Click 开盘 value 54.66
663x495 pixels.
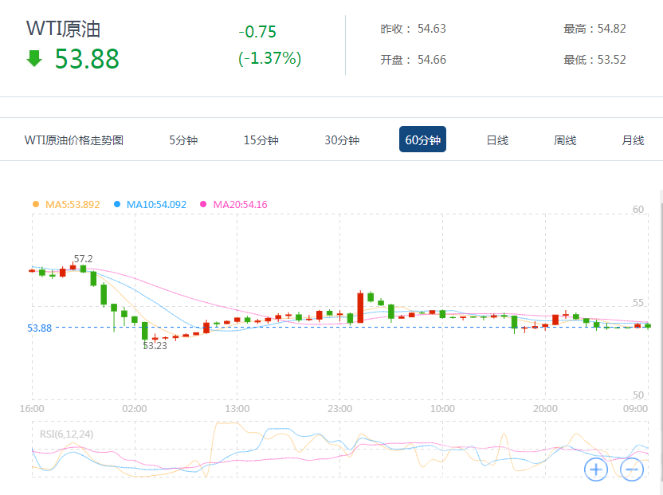coord(432,60)
